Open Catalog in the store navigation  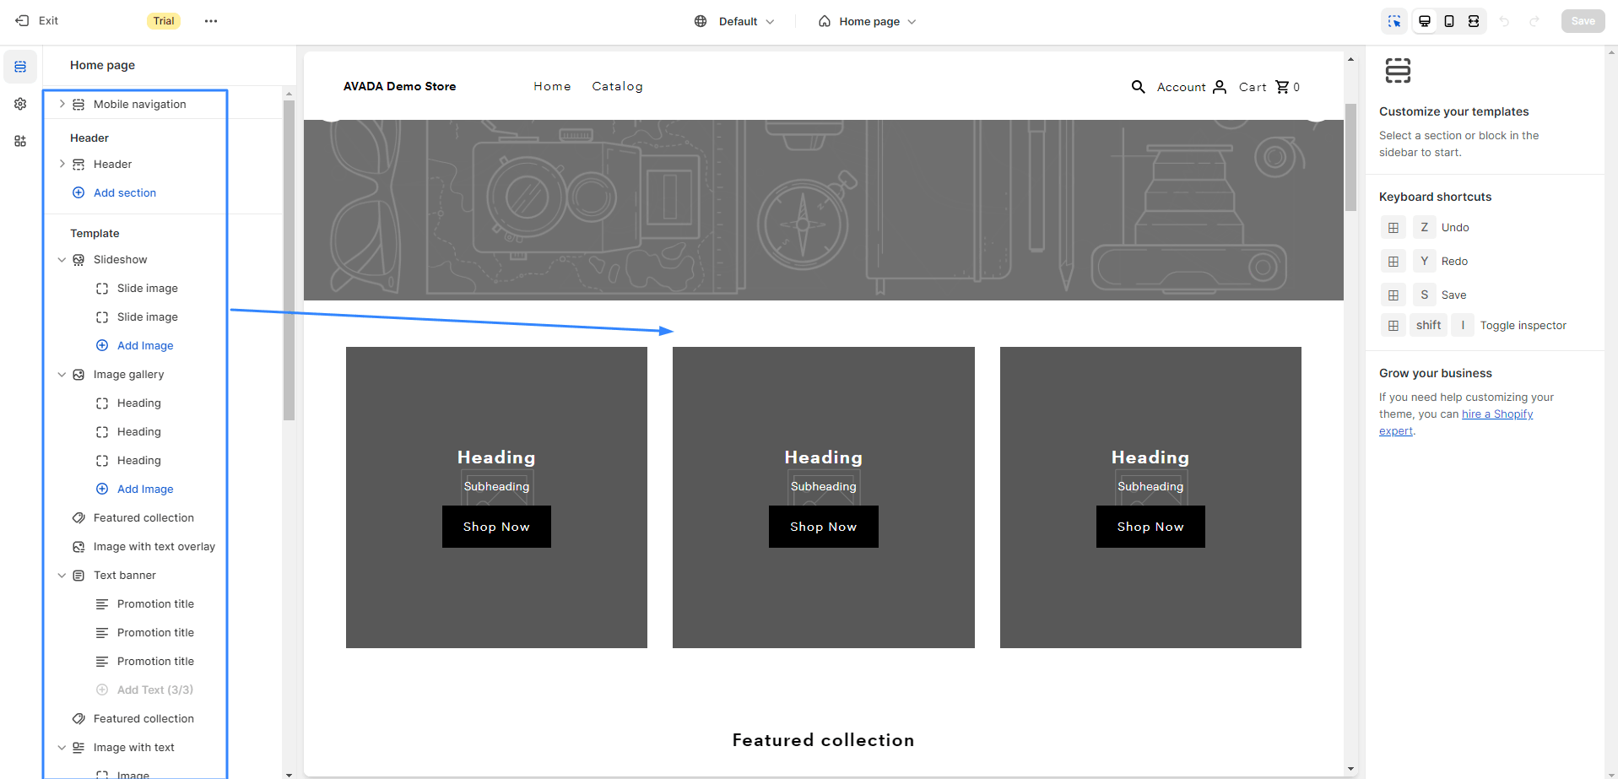pyautogui.click(x=617, y=86)
